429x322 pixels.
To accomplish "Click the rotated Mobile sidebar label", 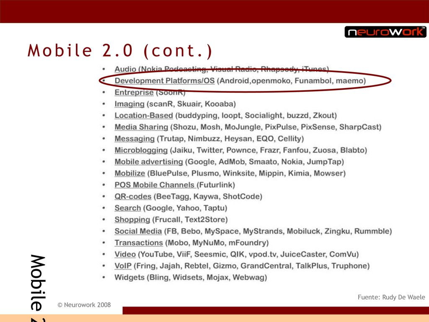I will point(38,288).
